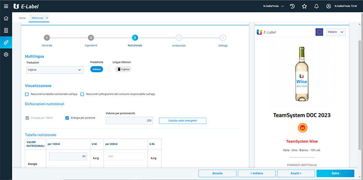Go to step 1 Generale
The image size is (363, 180).
[x=47, y=38]
